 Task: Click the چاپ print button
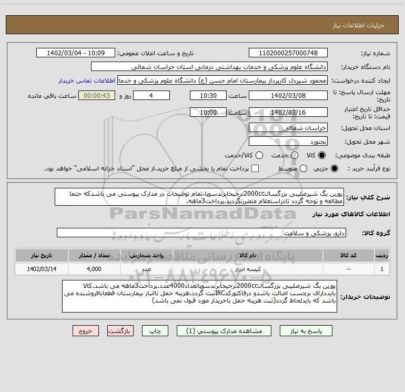155,331
